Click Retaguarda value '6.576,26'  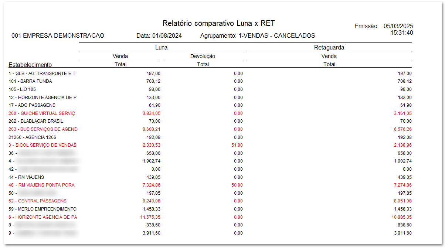(402, 129)
